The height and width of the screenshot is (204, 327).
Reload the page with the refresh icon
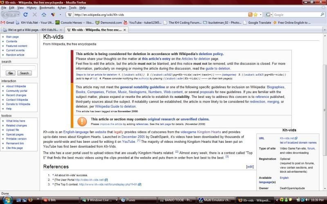26,15
